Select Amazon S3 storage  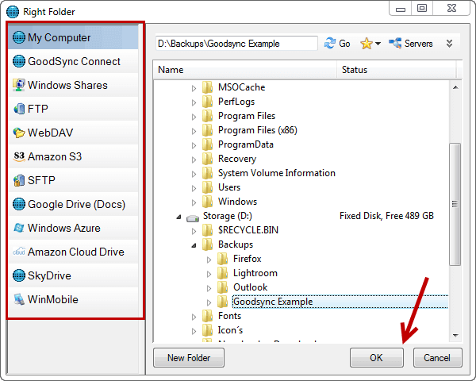73,156
